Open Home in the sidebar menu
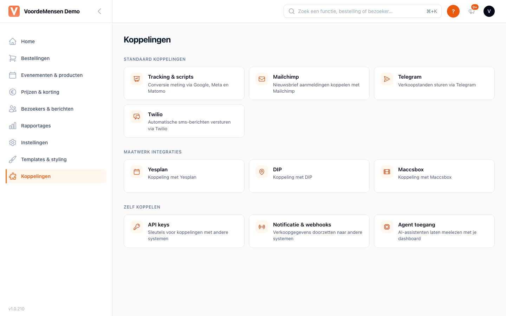Screen dimensions: 506x316 pos(56,41)
